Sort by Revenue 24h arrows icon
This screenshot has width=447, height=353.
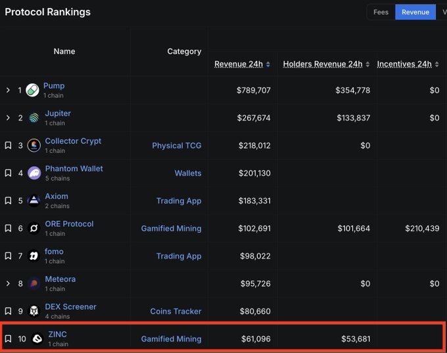[x=268, y=64]
